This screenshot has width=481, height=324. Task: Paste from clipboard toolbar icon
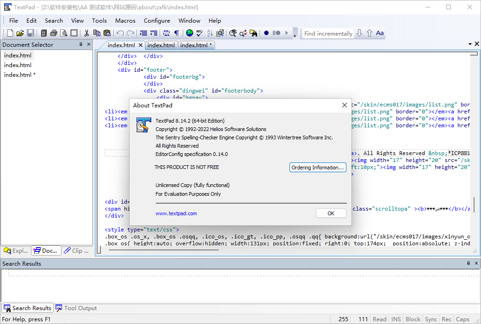pos(107,33)
